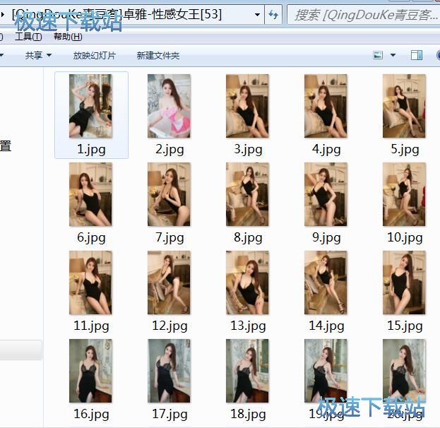The height and width of the screenshot is (428, 440).
Task: Click the file name 15.jpg
Action: [405, 326]
